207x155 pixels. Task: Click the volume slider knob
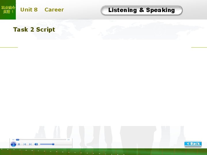pyautogui.click(x=53, y=144)
